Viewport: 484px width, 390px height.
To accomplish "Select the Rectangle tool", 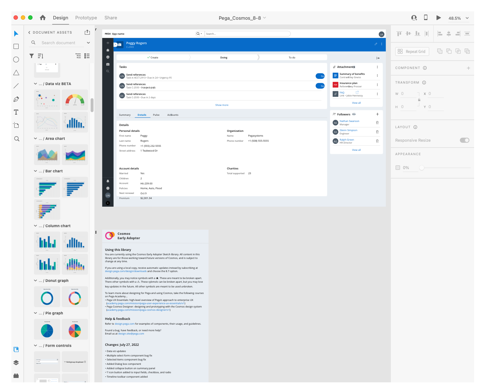I will click(16, 46).
